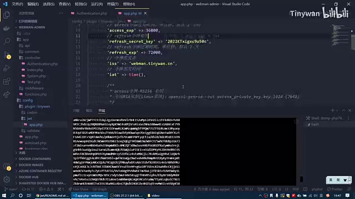The image size is (355, 199).
Task: Click the PHP language mode indicator
Action: point(296,189)
